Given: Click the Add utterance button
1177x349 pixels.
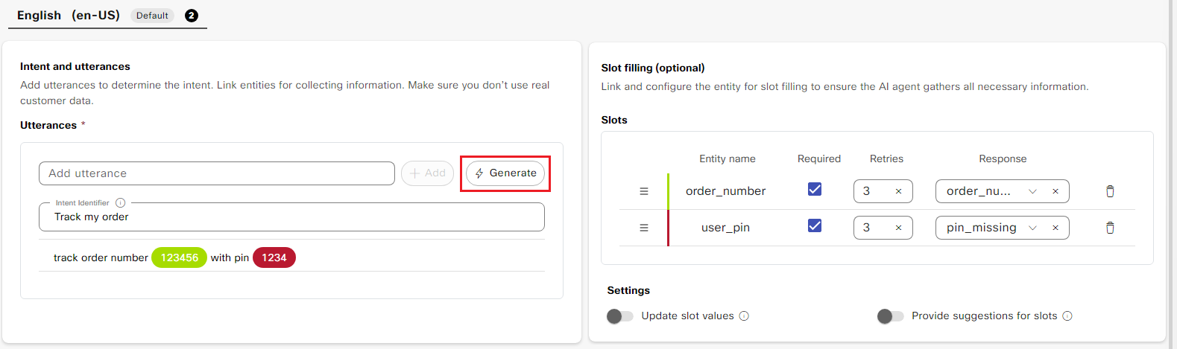Looking at the screenshot, I should coord(427,173).
